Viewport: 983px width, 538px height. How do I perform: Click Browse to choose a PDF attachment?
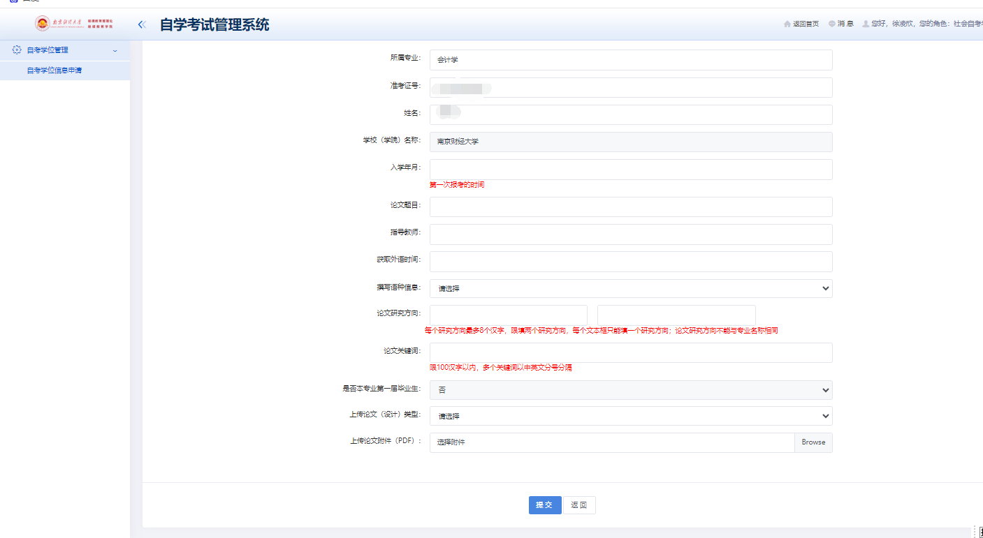point(813,442)
